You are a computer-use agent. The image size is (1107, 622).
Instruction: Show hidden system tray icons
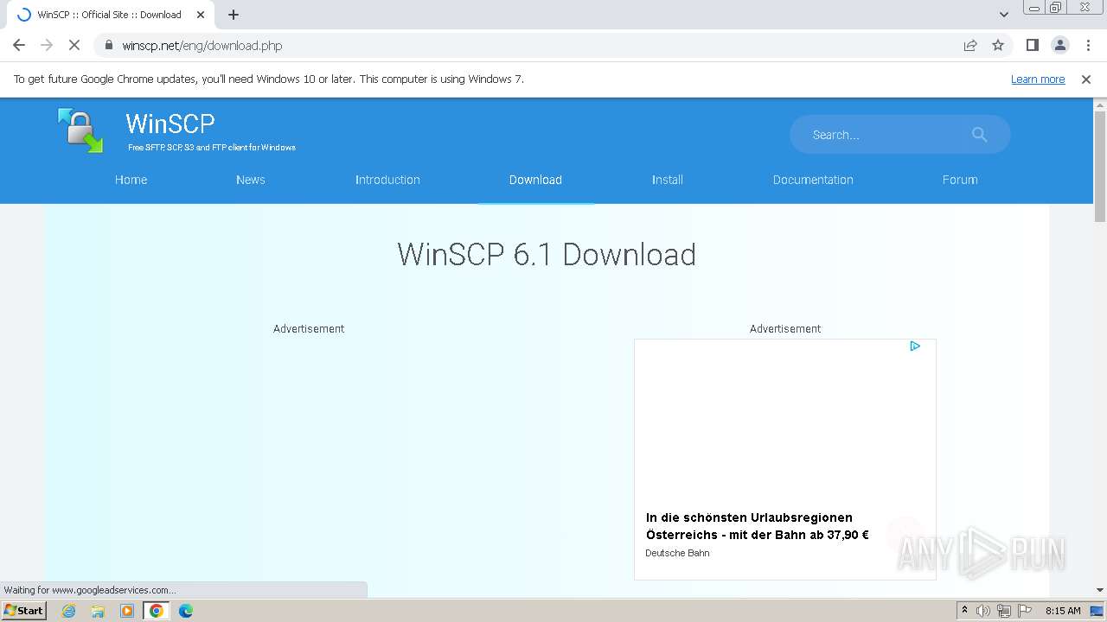tap(964, 611)
